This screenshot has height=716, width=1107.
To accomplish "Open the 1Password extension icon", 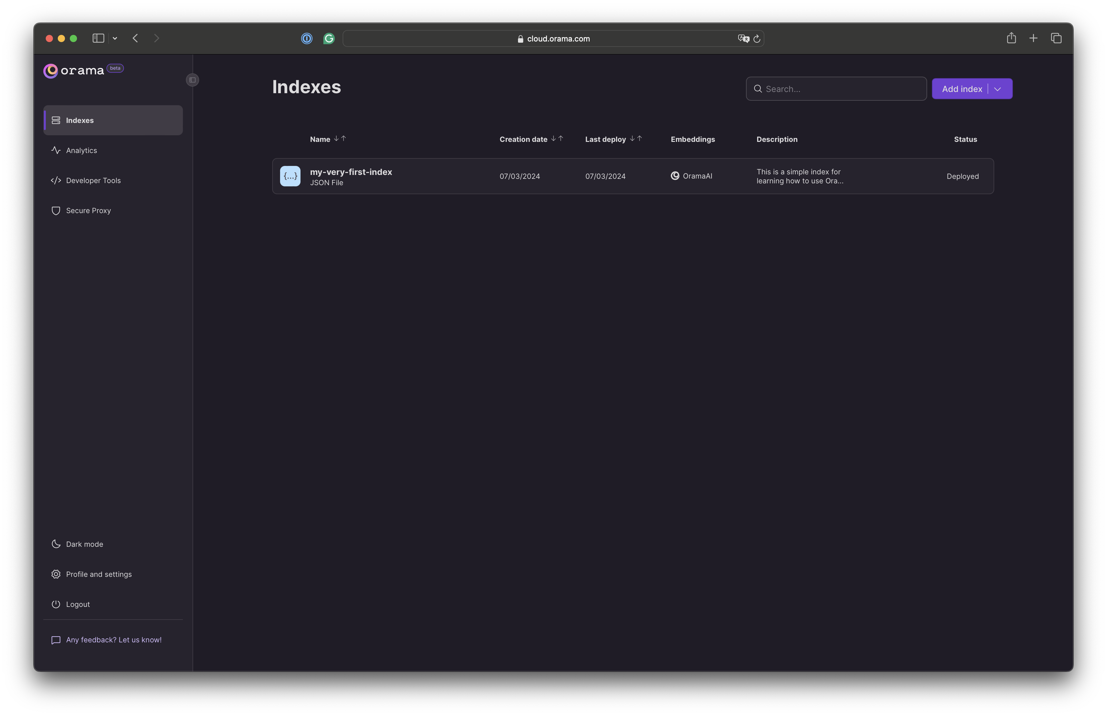I will click(307, 38).
